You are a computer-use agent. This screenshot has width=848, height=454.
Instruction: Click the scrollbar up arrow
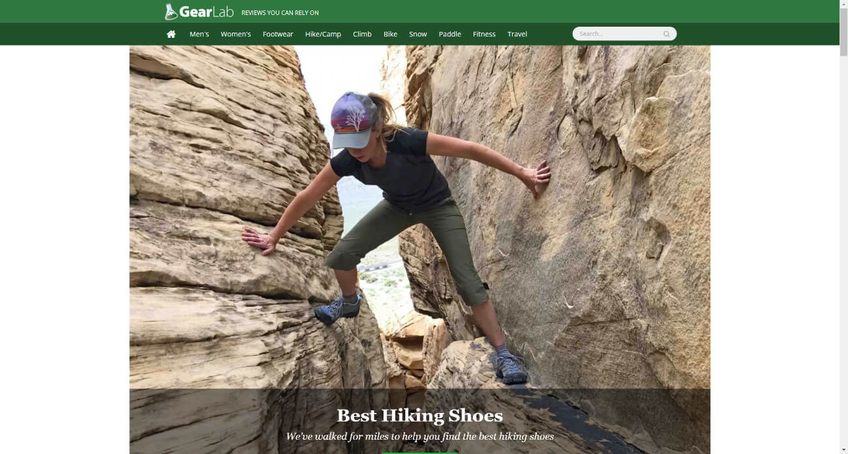point(843,5)
